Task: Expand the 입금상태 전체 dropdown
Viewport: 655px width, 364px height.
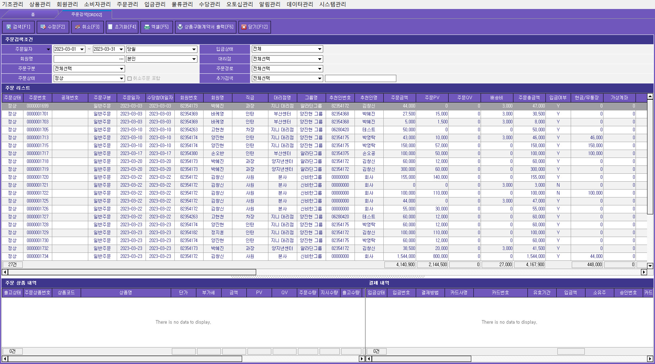Action: click(320, 49)
